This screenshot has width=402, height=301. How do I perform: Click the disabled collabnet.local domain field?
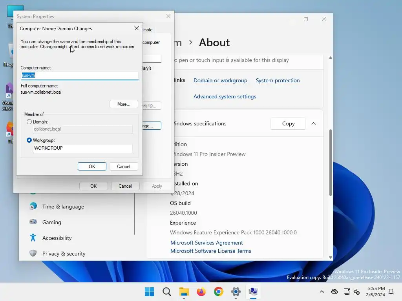tap(83, 129)
